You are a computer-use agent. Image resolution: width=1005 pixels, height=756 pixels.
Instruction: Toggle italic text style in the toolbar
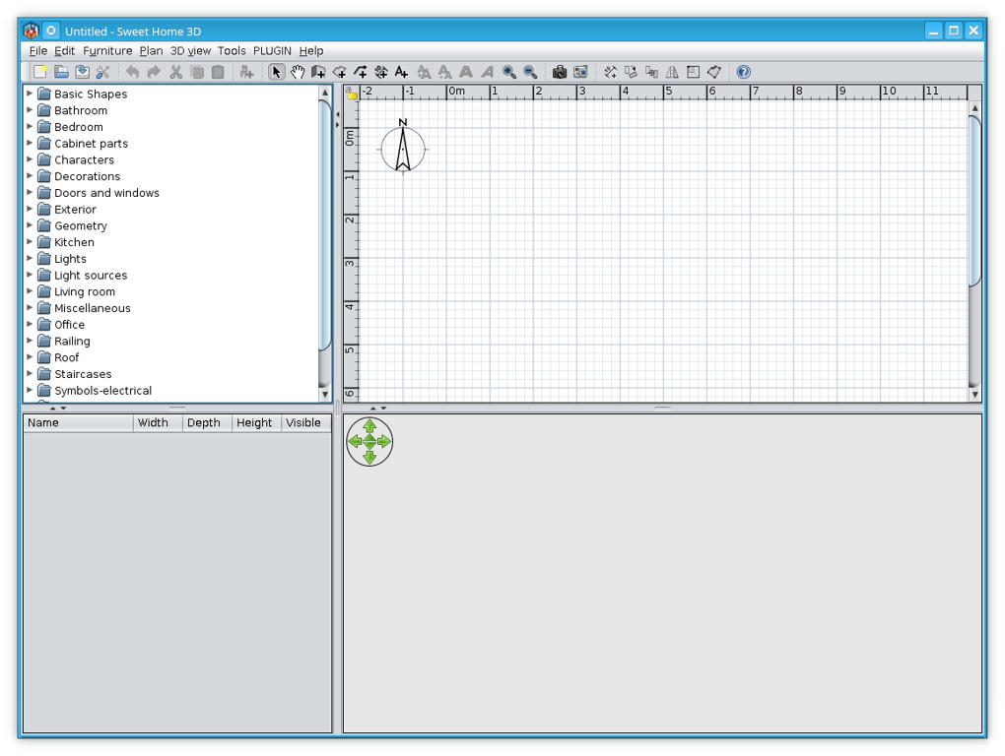coord(487,72)
